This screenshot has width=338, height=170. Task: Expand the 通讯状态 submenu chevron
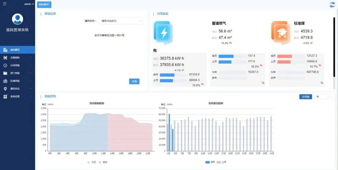30,89
